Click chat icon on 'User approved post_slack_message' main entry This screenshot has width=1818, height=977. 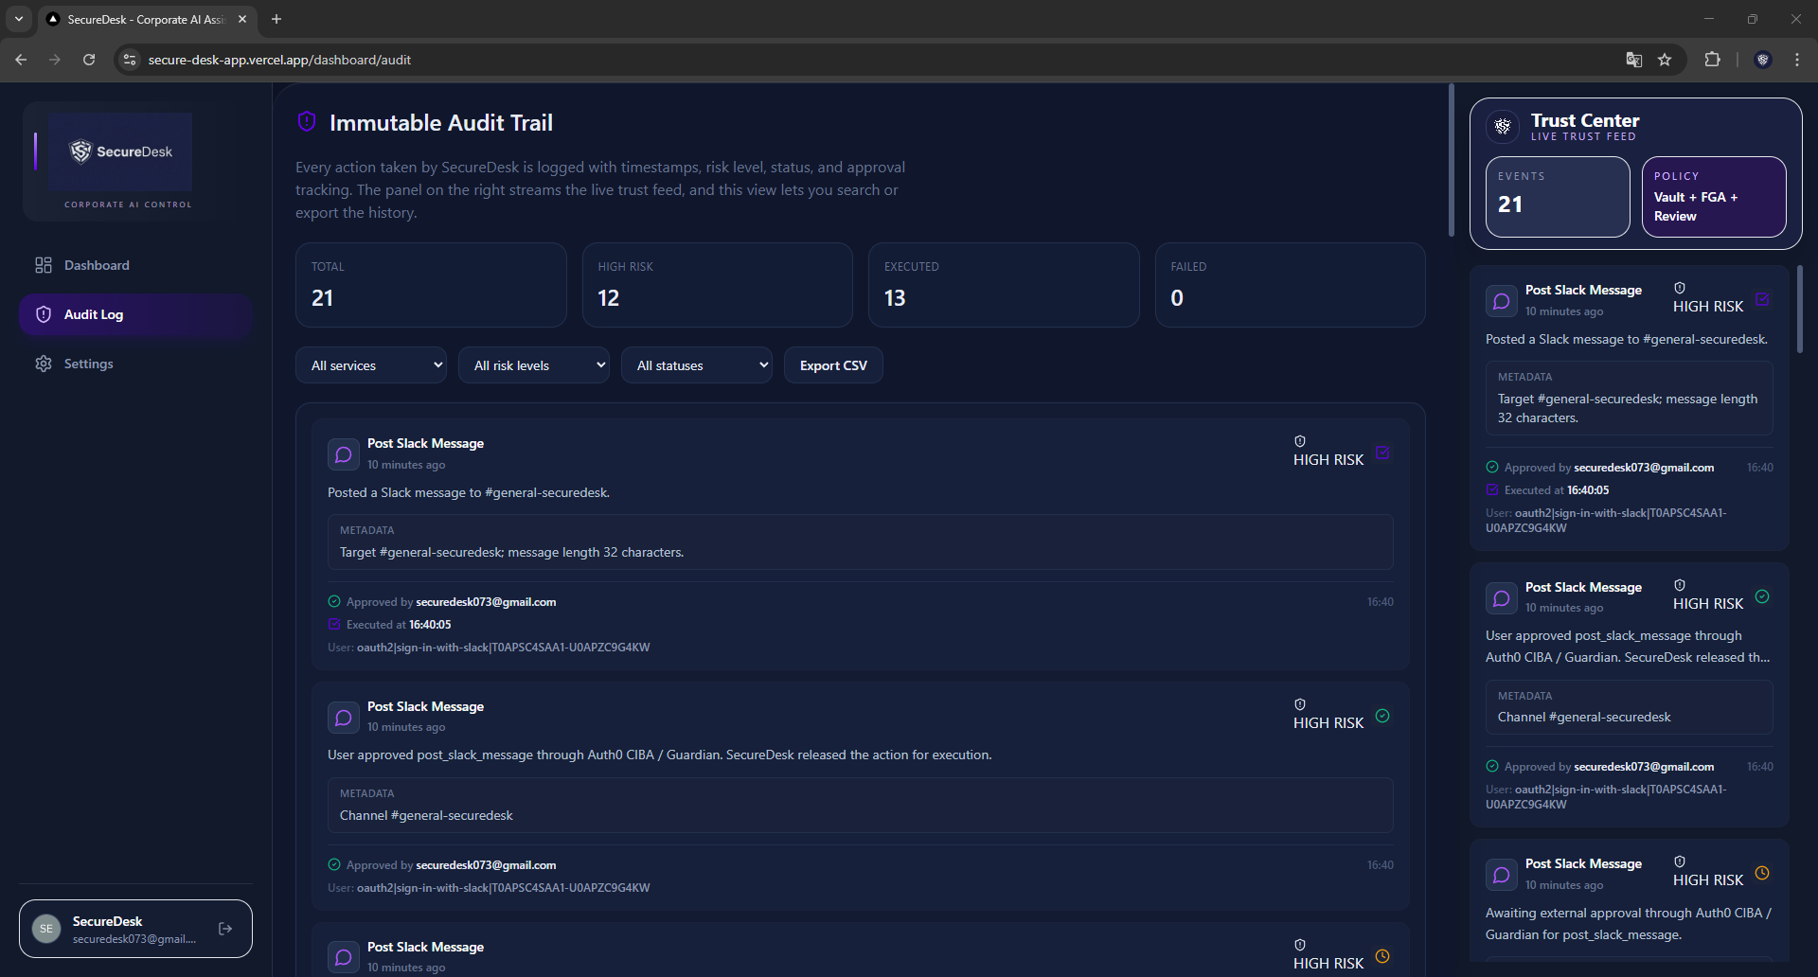(x=344, y=718)
